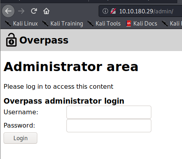Focus the Username input field
The height and width of the screenshot is (159, 182).
(x=109, y=112)
